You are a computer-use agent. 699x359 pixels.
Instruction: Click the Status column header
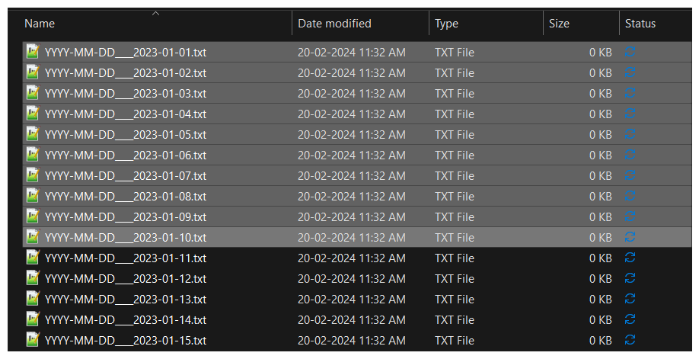[x=640, y=24]
